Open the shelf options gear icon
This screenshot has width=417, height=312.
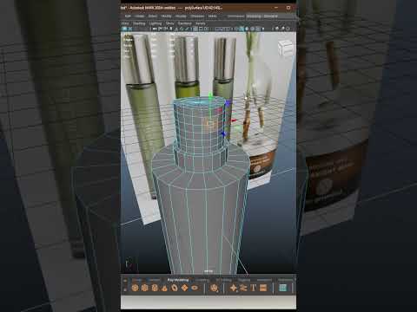[x=125, y=289]
